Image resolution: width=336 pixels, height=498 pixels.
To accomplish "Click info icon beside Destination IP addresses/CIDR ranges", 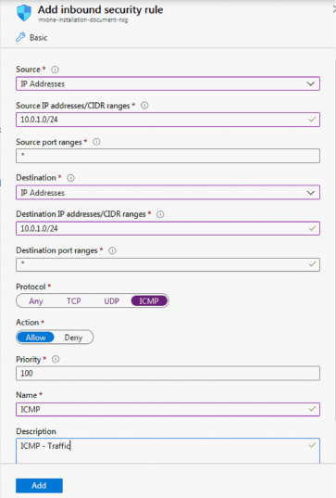I will coord(161,214).
